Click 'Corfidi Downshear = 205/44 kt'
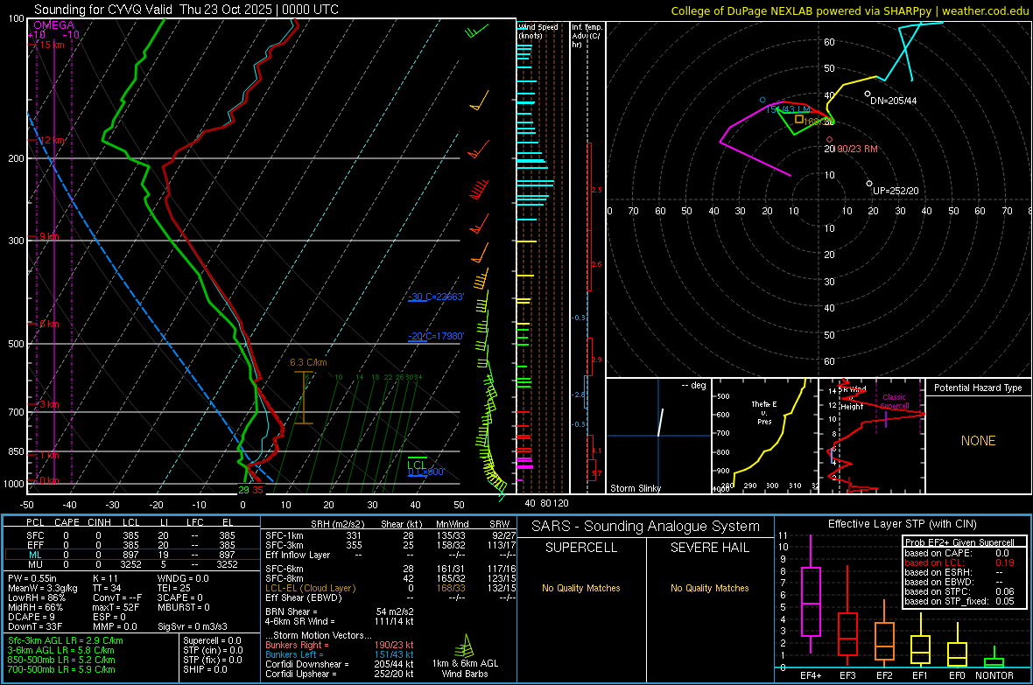1033x685 pixels. [x=340, y=664]
